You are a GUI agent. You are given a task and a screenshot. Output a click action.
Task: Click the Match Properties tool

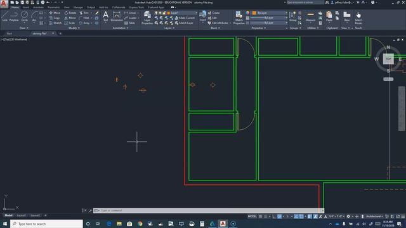(239, 18)
